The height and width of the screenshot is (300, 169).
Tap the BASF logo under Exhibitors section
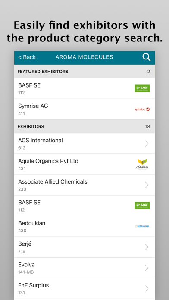(x=142, y=206)
